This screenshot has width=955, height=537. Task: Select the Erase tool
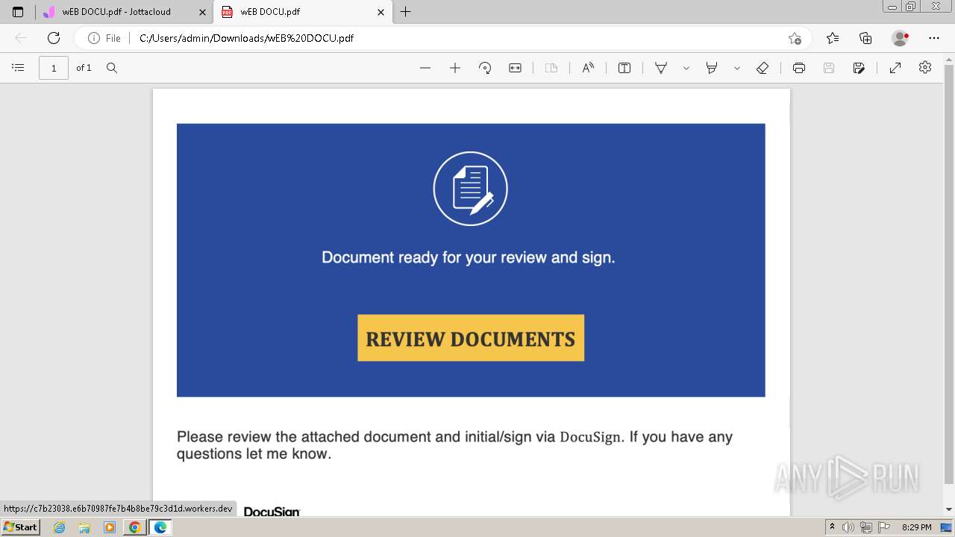(x=763, y=68)
